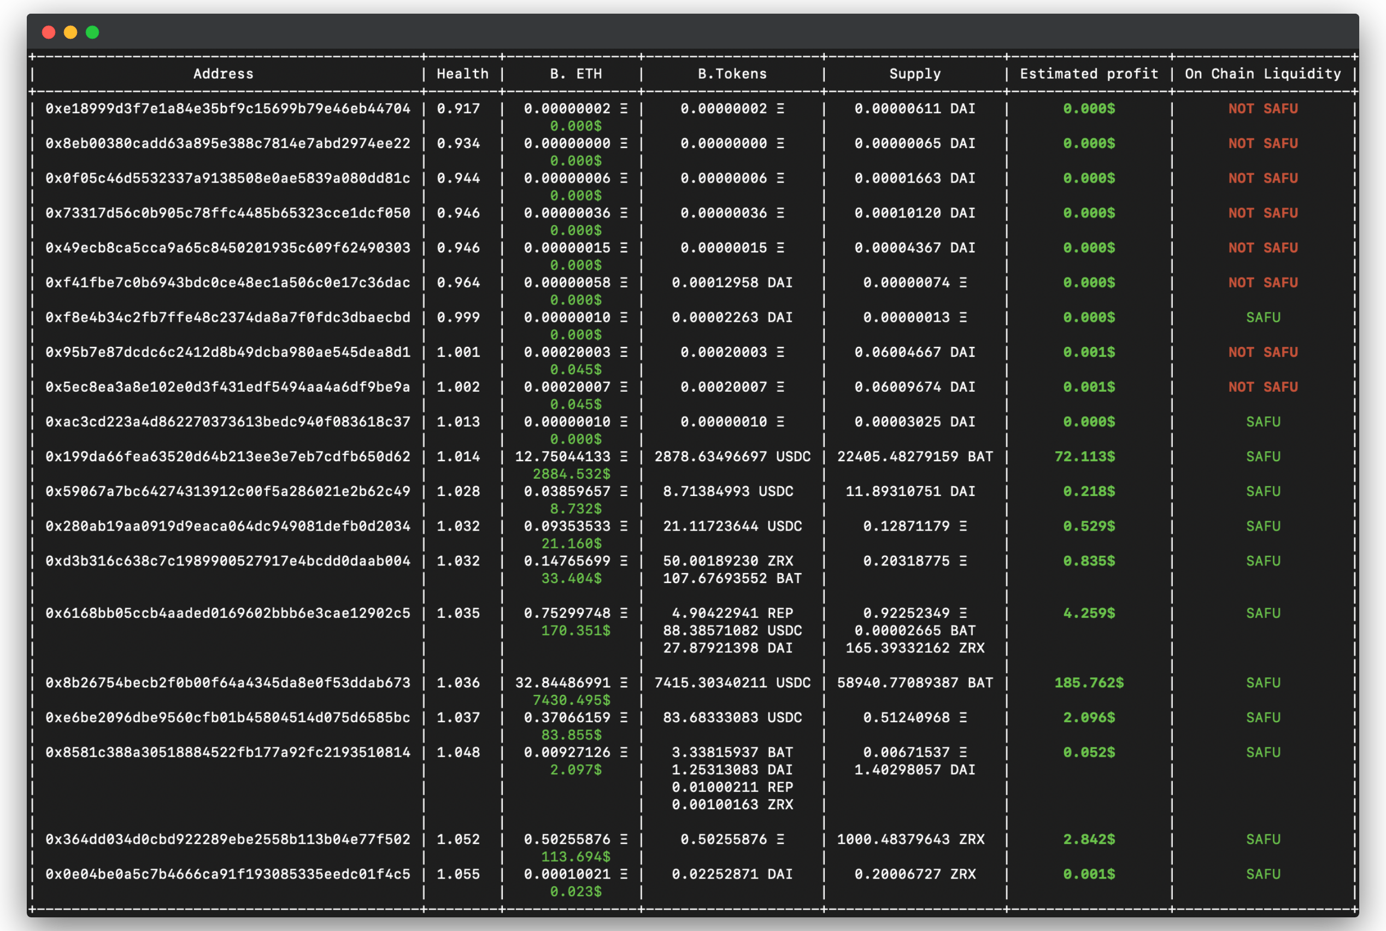This screenshot has width=1386, height=931.
Task: Click the 7415.30340211 USDC borrowed tokens value
Action: [x=732, y=683]
